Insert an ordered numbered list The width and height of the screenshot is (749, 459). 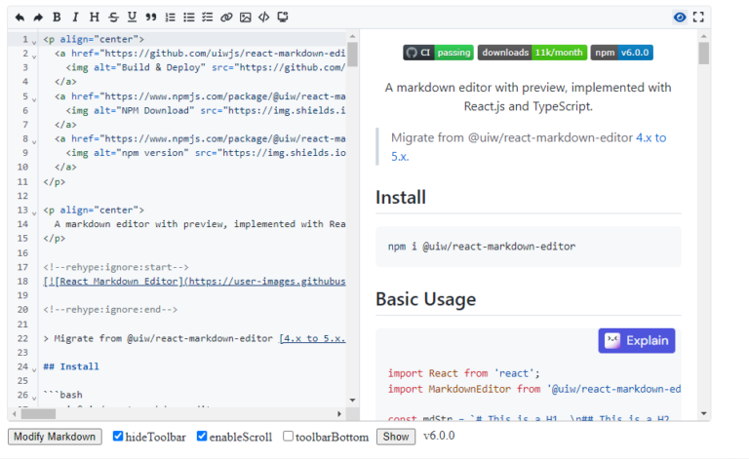pyautogui.click(x=170, y=18)
